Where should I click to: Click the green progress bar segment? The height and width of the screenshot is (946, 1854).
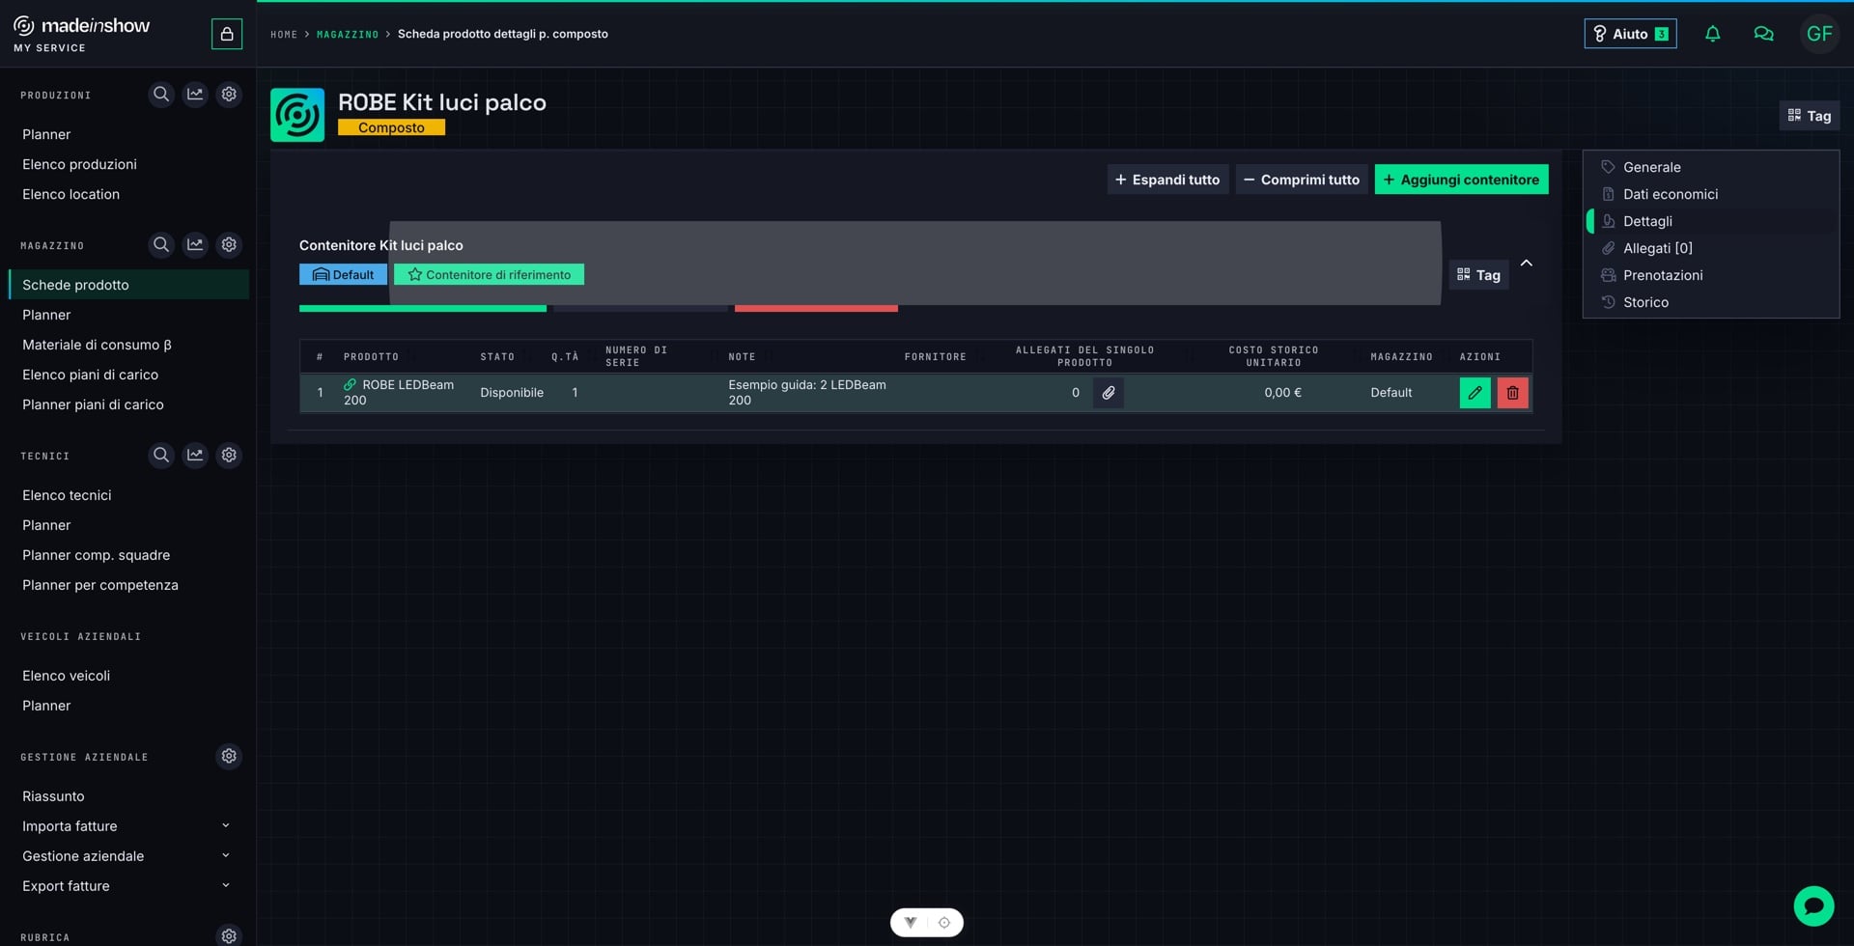point(423,309)
